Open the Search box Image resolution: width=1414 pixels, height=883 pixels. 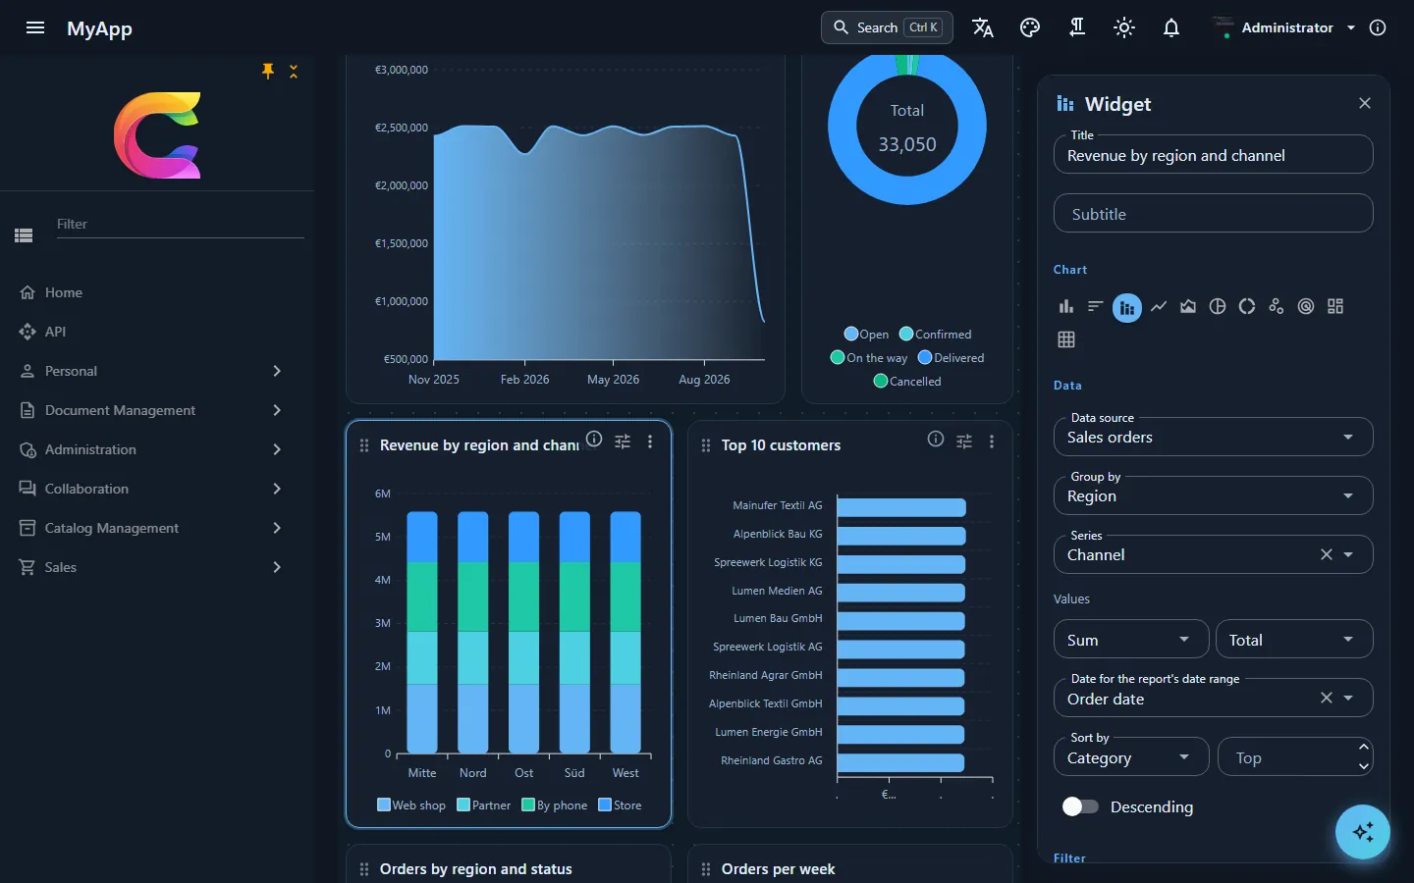887,27
